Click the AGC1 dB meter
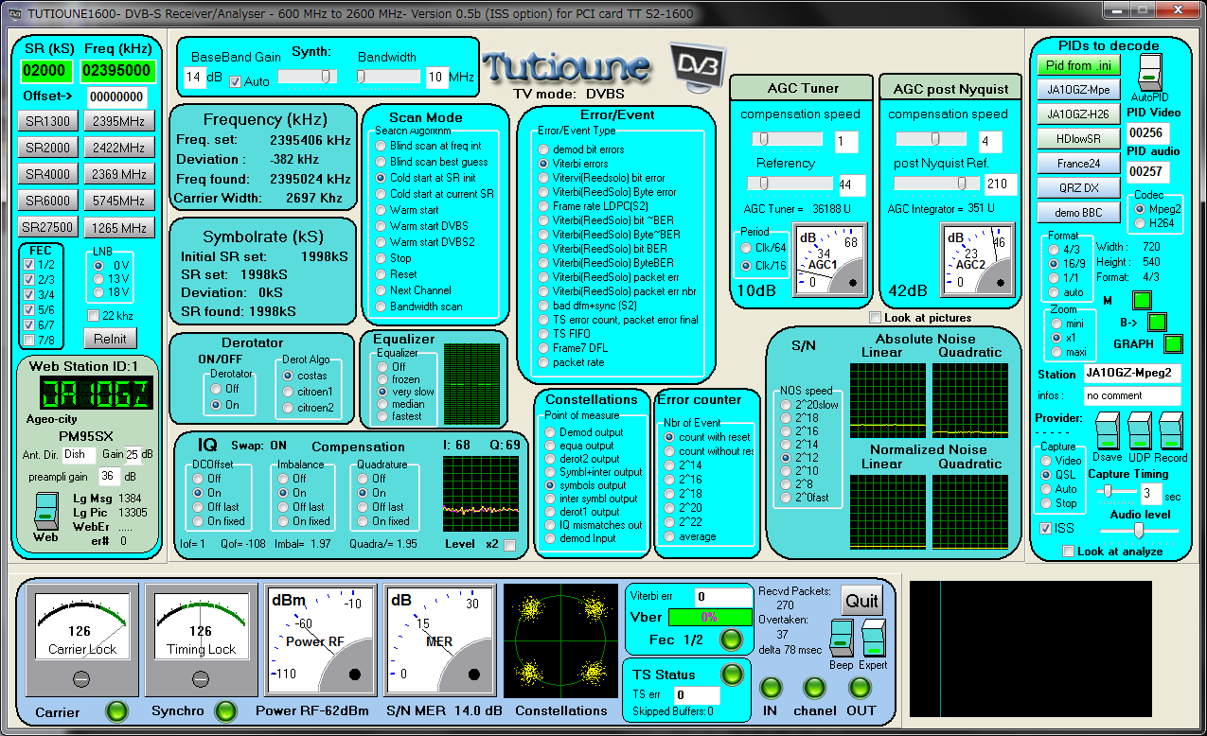 [830, 260]
